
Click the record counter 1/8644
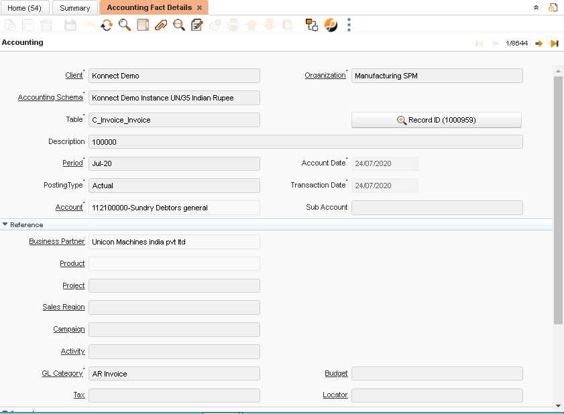[x=516, y=44]
